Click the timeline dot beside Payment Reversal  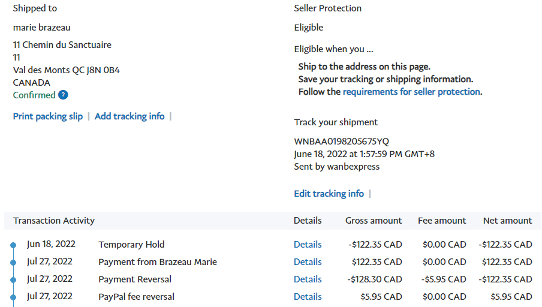click(13, 280)
